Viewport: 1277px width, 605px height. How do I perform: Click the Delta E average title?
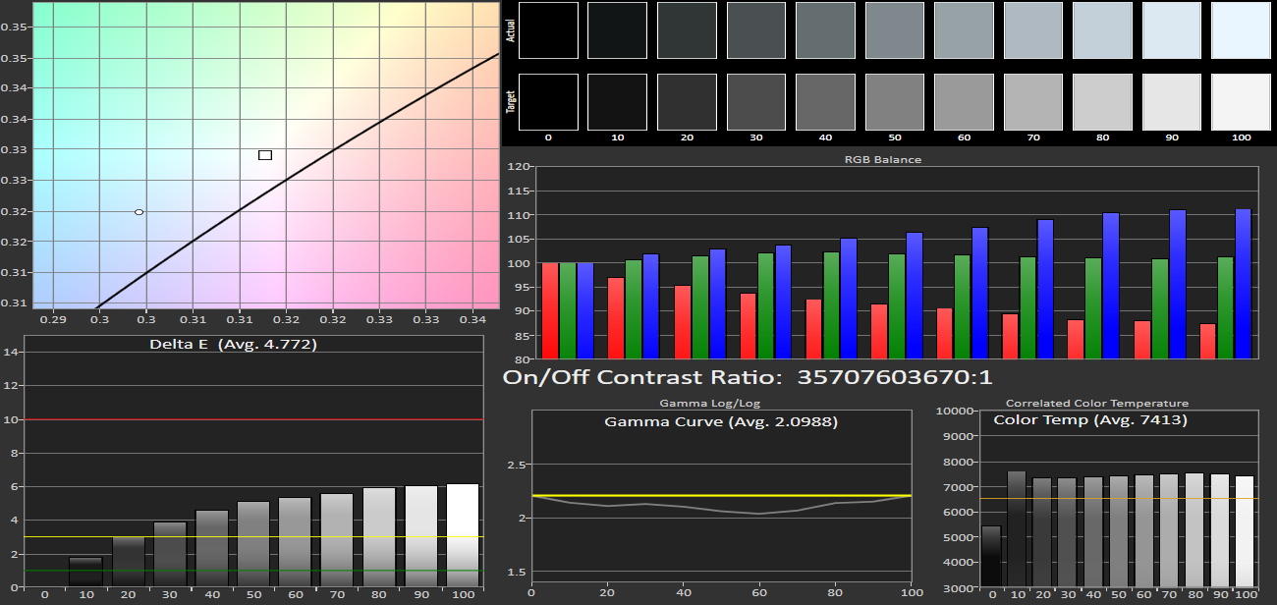[x=233, y=345]
